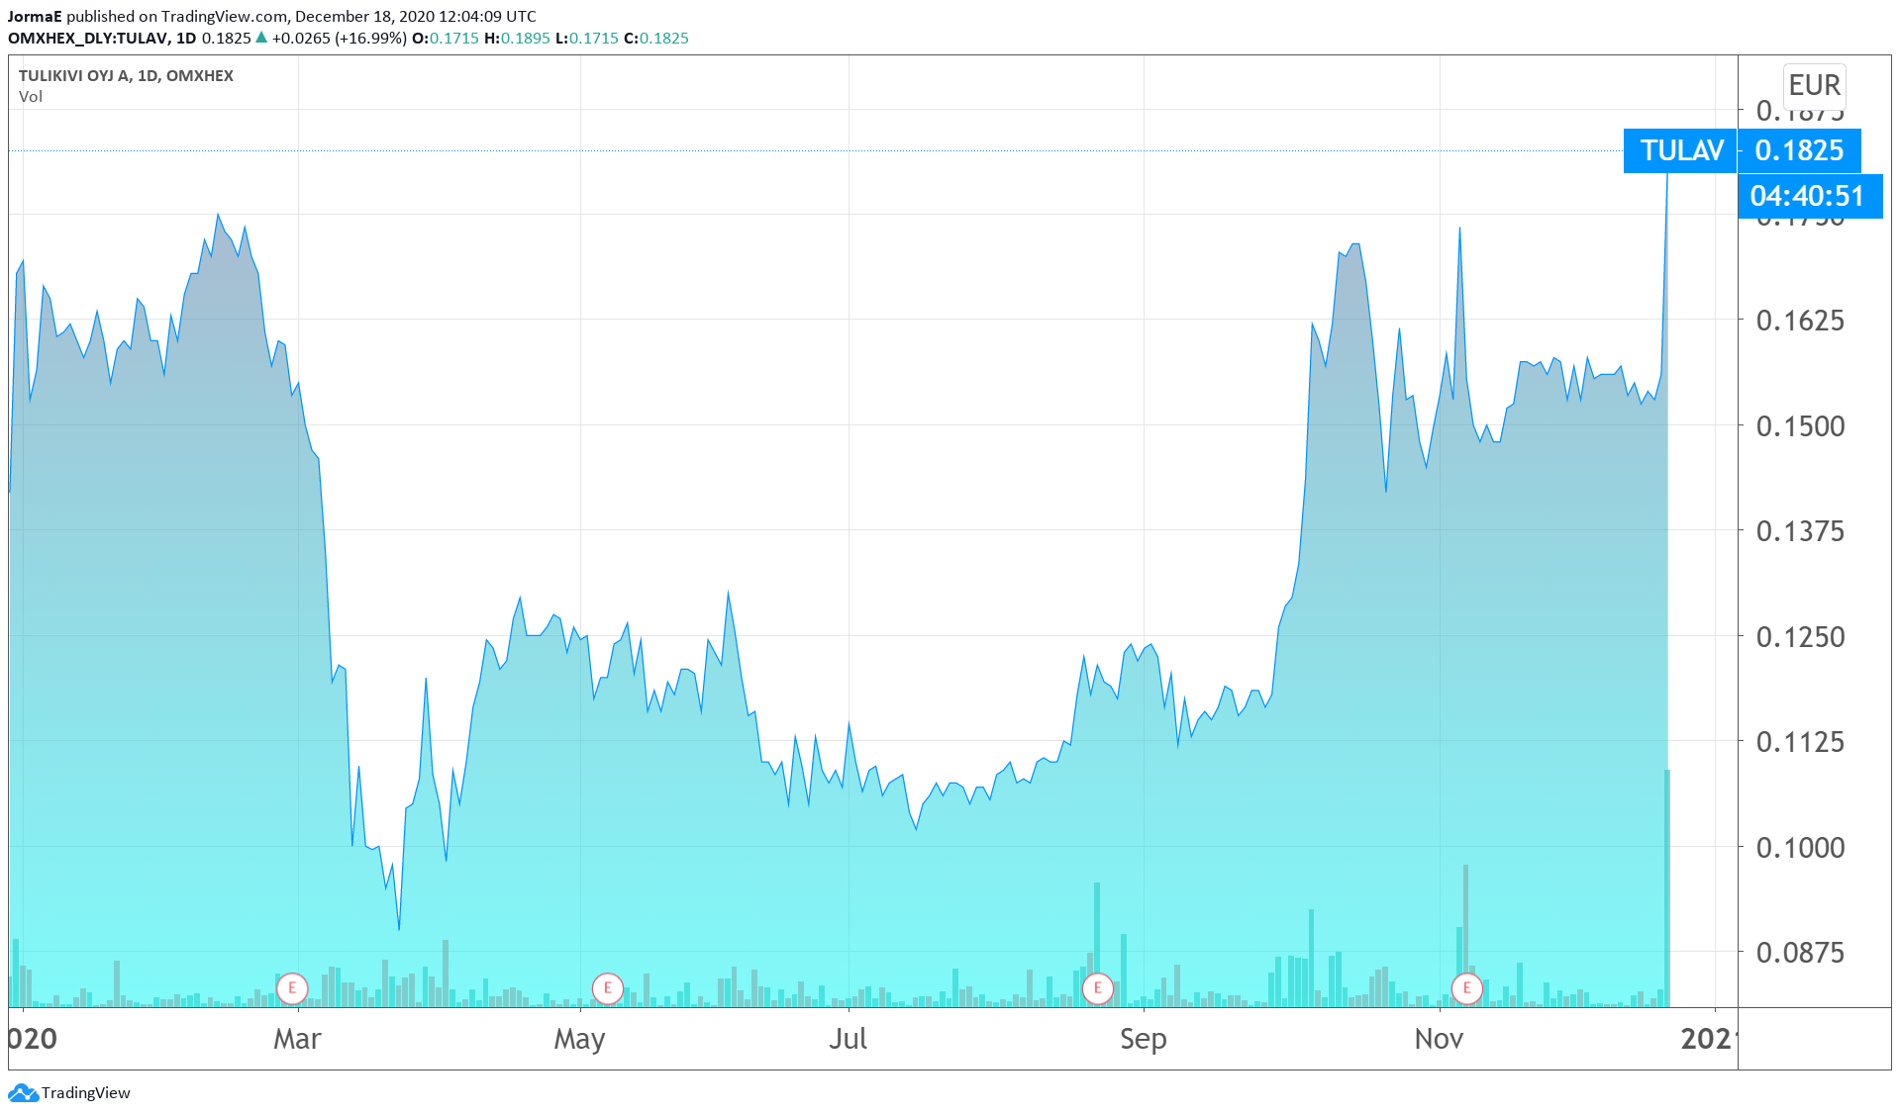Image resolution: width=1900 pixels, height=1116 pixels.
Task: Click the Jul label on time axis
Action: click(848, 1039)
